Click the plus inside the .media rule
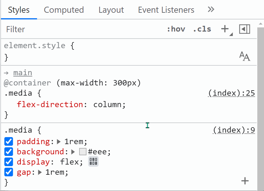The image size is (264, 191). (245, 180)
